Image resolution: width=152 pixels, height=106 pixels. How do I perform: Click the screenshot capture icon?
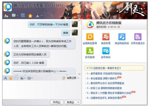(x=29, y=78)
